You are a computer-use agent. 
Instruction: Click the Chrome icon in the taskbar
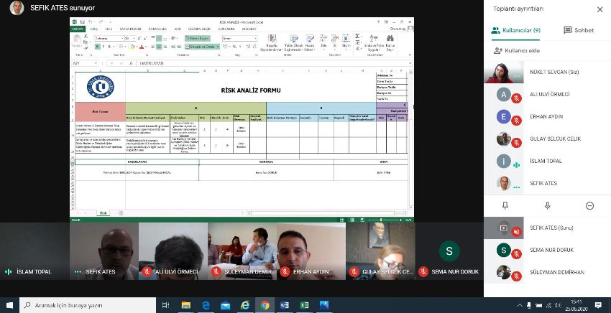coord(265,305)
